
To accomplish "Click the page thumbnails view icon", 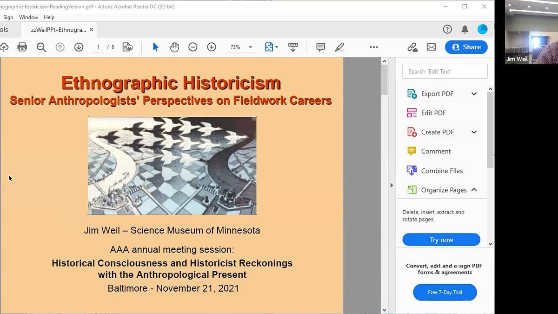I will 127,47.
